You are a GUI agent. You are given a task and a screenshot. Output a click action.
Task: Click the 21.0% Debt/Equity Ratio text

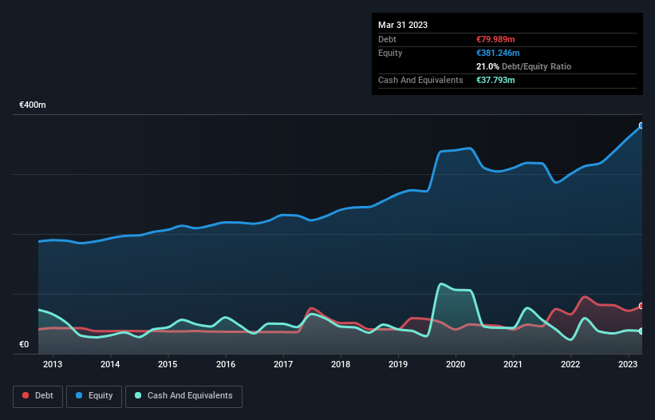point(523,66)
